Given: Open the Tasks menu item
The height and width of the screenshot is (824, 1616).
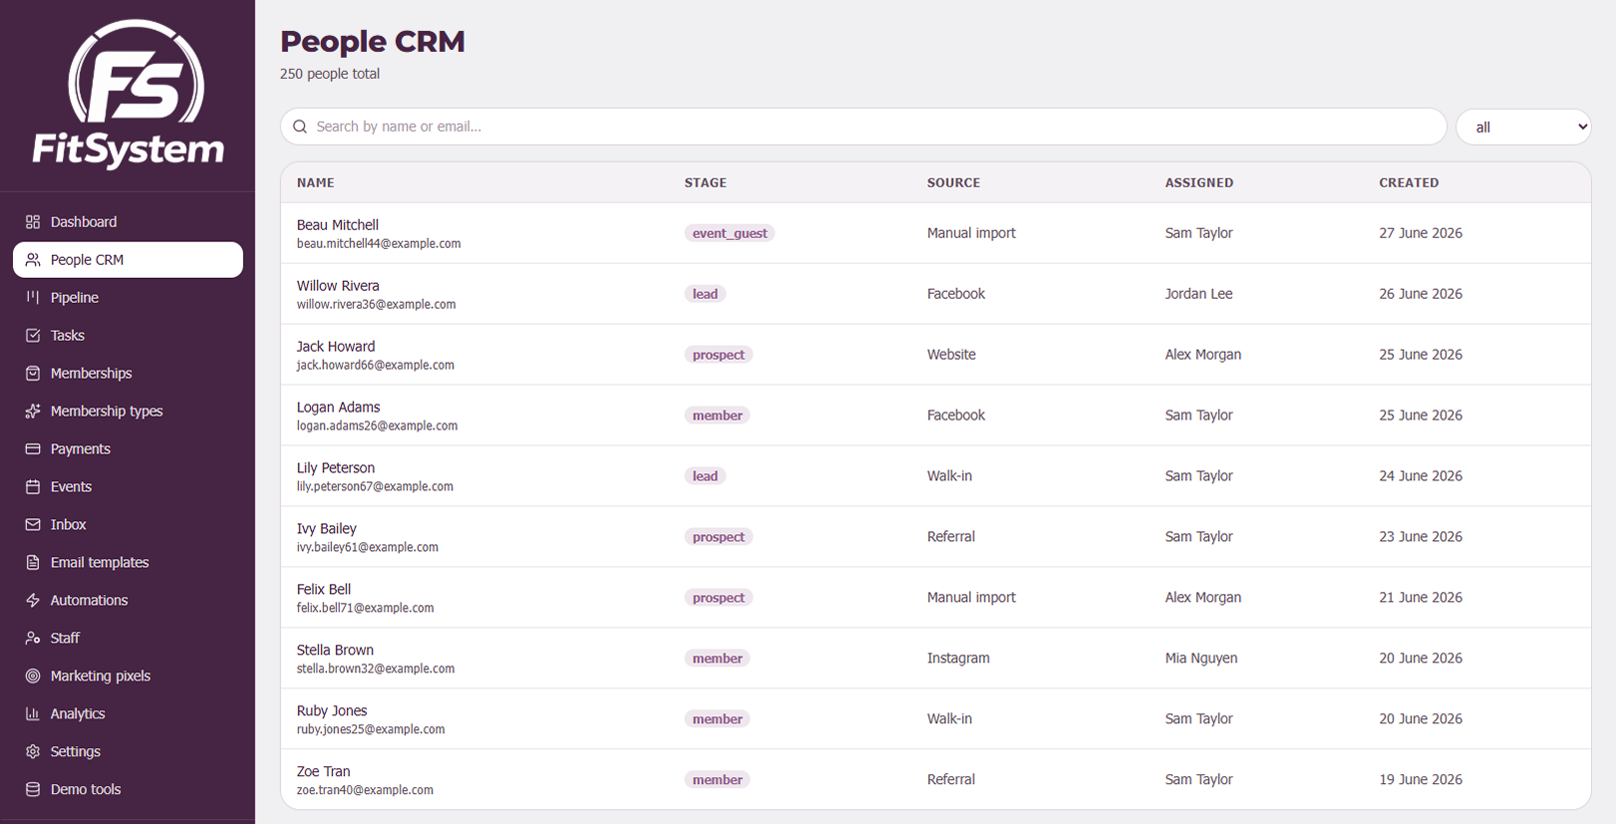Looking at the screenshot, I should (x=128, y=336).
